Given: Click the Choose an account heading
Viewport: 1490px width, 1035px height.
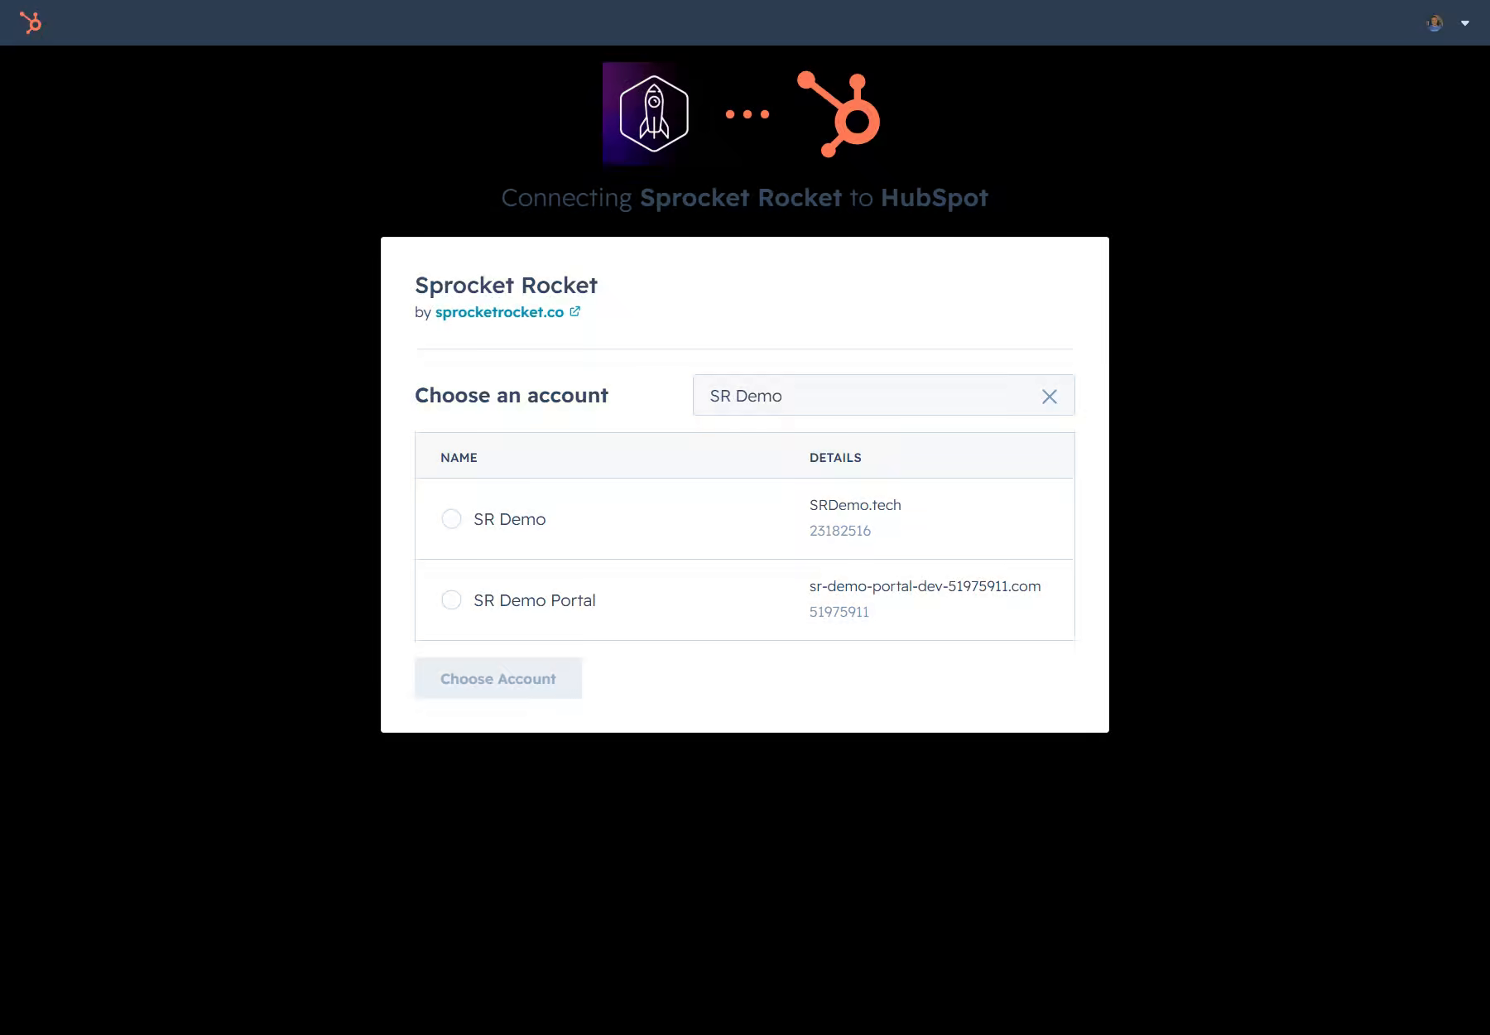Looking at the screenshot, I should pos(512,396).
